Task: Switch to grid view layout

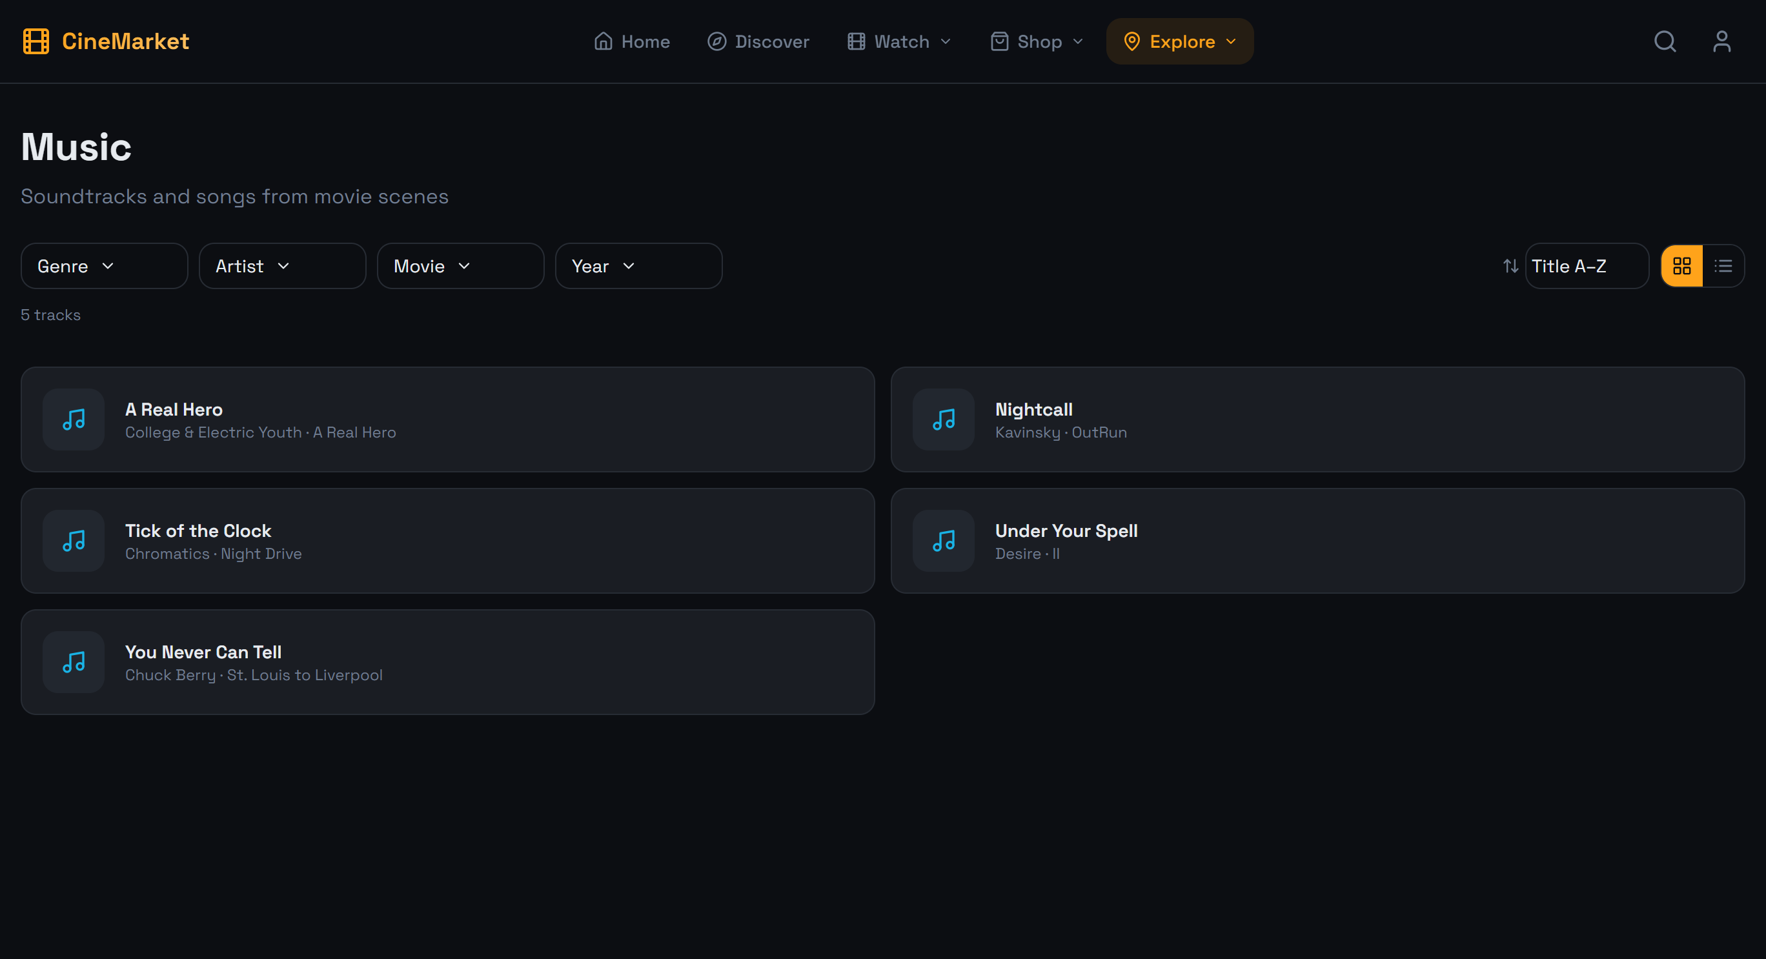Action: (1681, 266)
